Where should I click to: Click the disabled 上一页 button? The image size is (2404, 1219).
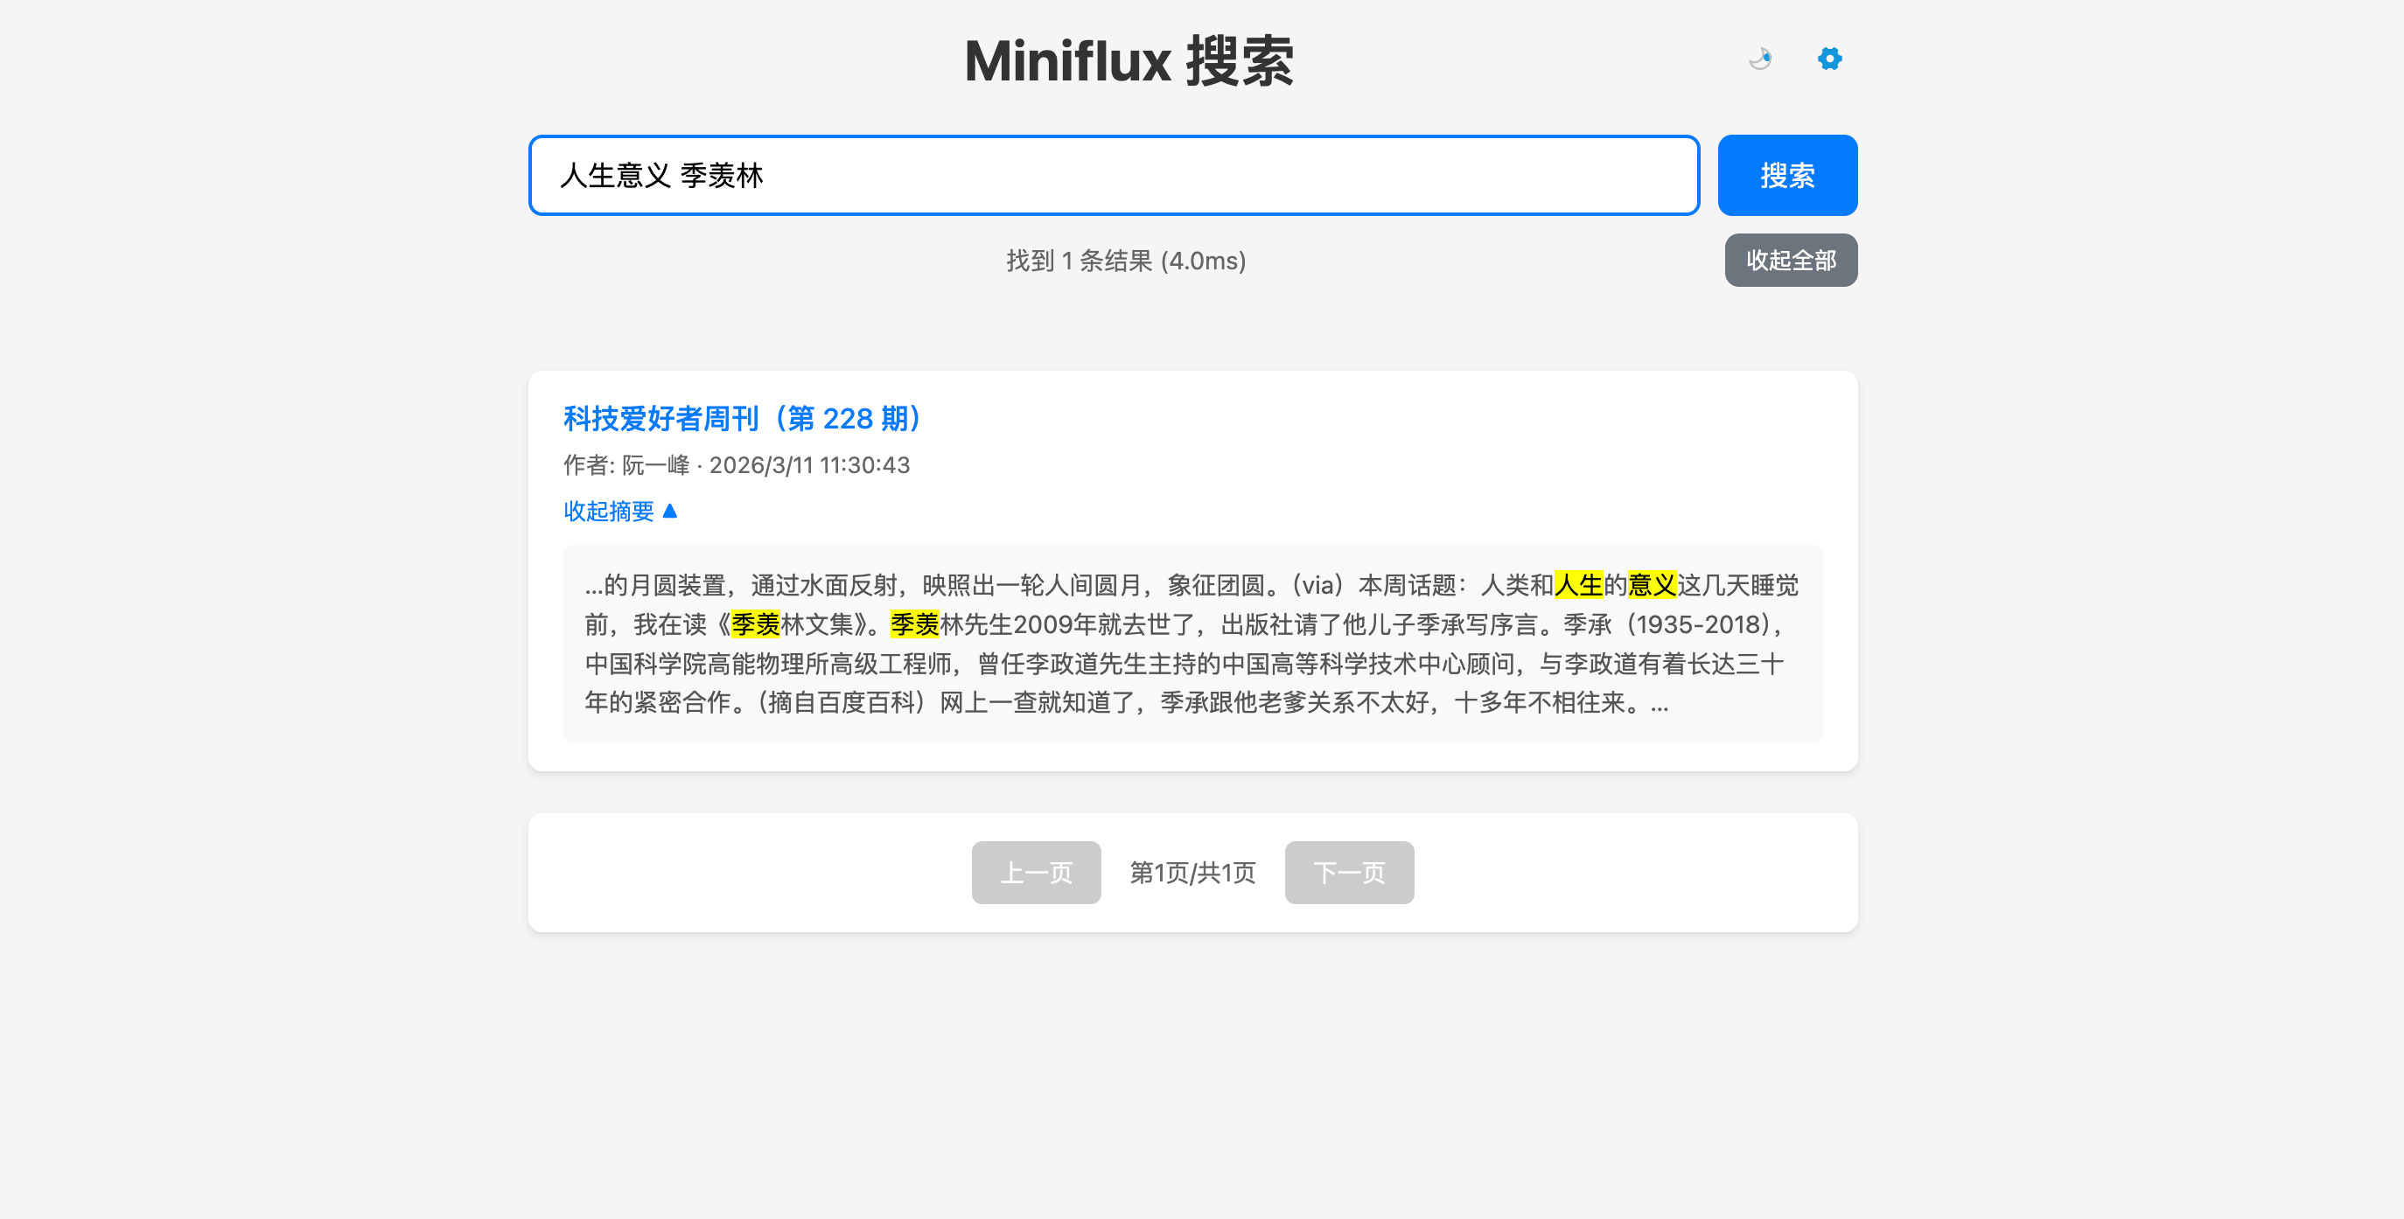click(x=1036, y=873)
